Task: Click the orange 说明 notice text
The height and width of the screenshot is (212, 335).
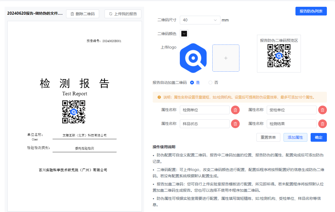Action: (x=239, y=97)
